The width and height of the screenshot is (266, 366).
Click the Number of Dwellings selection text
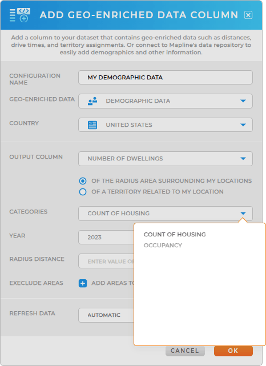click(125, 159)
